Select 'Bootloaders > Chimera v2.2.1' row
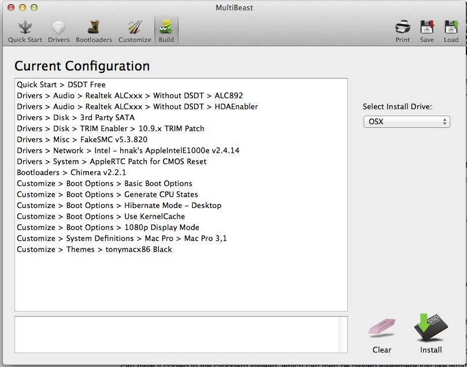The height and width of the screenshot is (367, 467). point(181,172)
